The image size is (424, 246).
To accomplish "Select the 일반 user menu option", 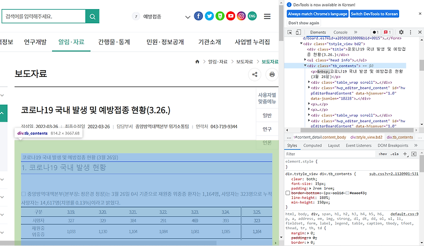I will pyautogui.click(x=267, y=115).
